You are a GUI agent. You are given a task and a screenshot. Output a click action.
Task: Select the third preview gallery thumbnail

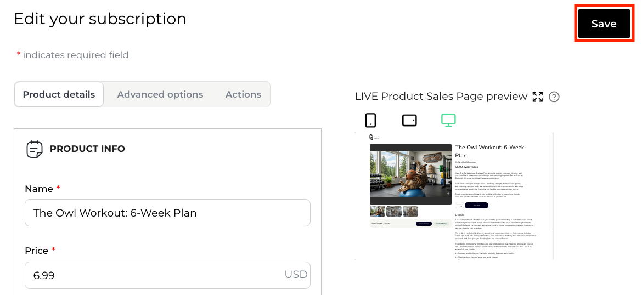point(410,211)
